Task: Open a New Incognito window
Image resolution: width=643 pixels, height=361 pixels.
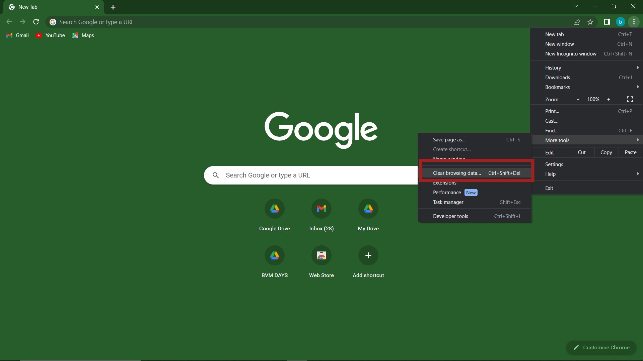Action: [x=586, y=54]
